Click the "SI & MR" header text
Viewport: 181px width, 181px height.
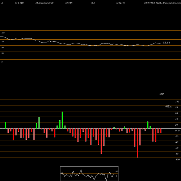point(19,3)
